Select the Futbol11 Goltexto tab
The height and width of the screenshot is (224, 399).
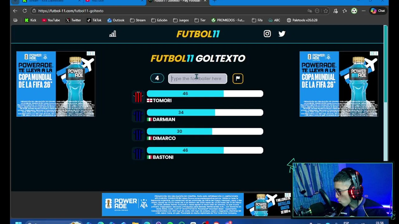(177, 1)
